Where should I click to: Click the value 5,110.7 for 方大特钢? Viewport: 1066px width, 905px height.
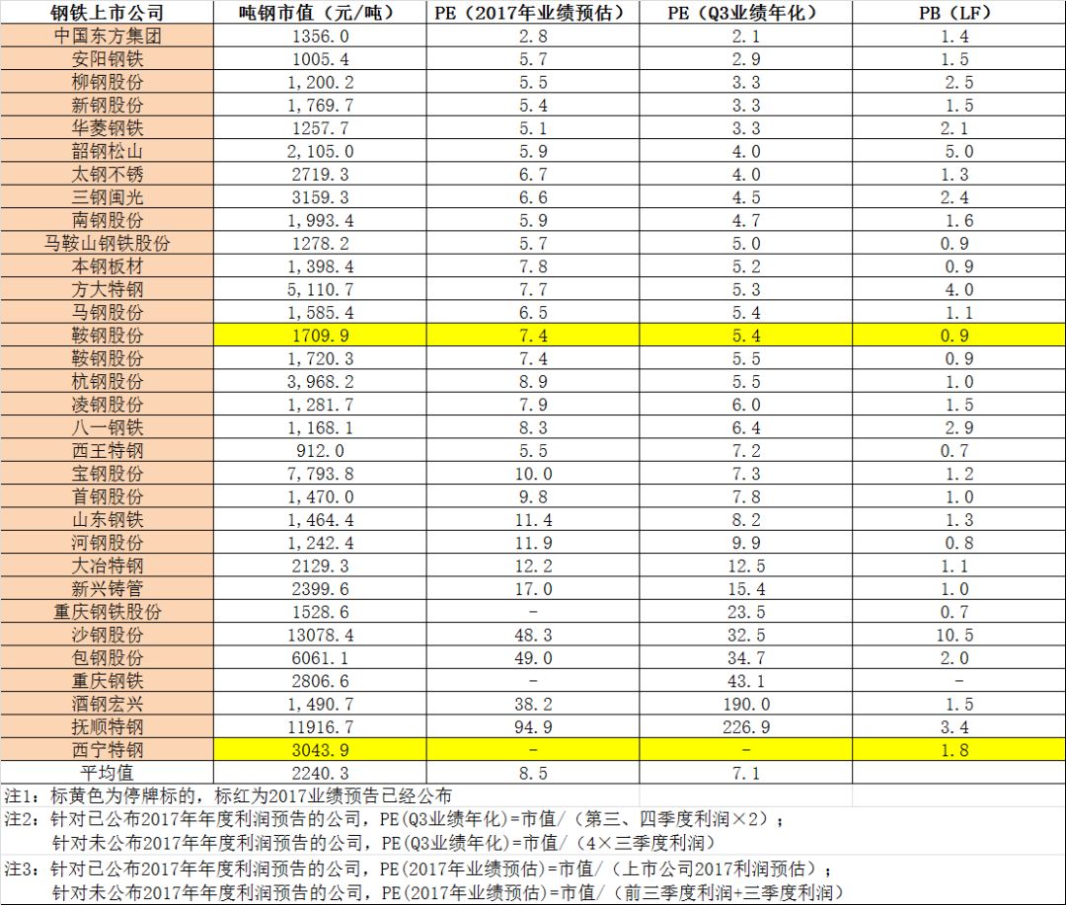tap(320, 290)
